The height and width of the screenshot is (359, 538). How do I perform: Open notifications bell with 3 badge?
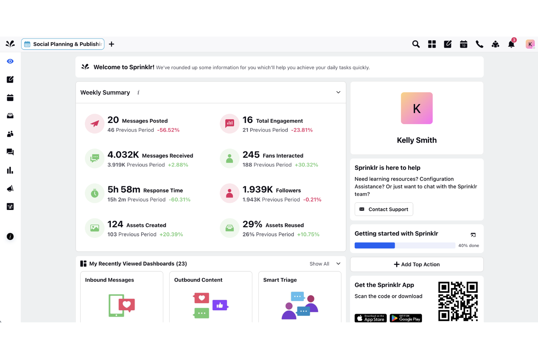click(x=511, y=44)
